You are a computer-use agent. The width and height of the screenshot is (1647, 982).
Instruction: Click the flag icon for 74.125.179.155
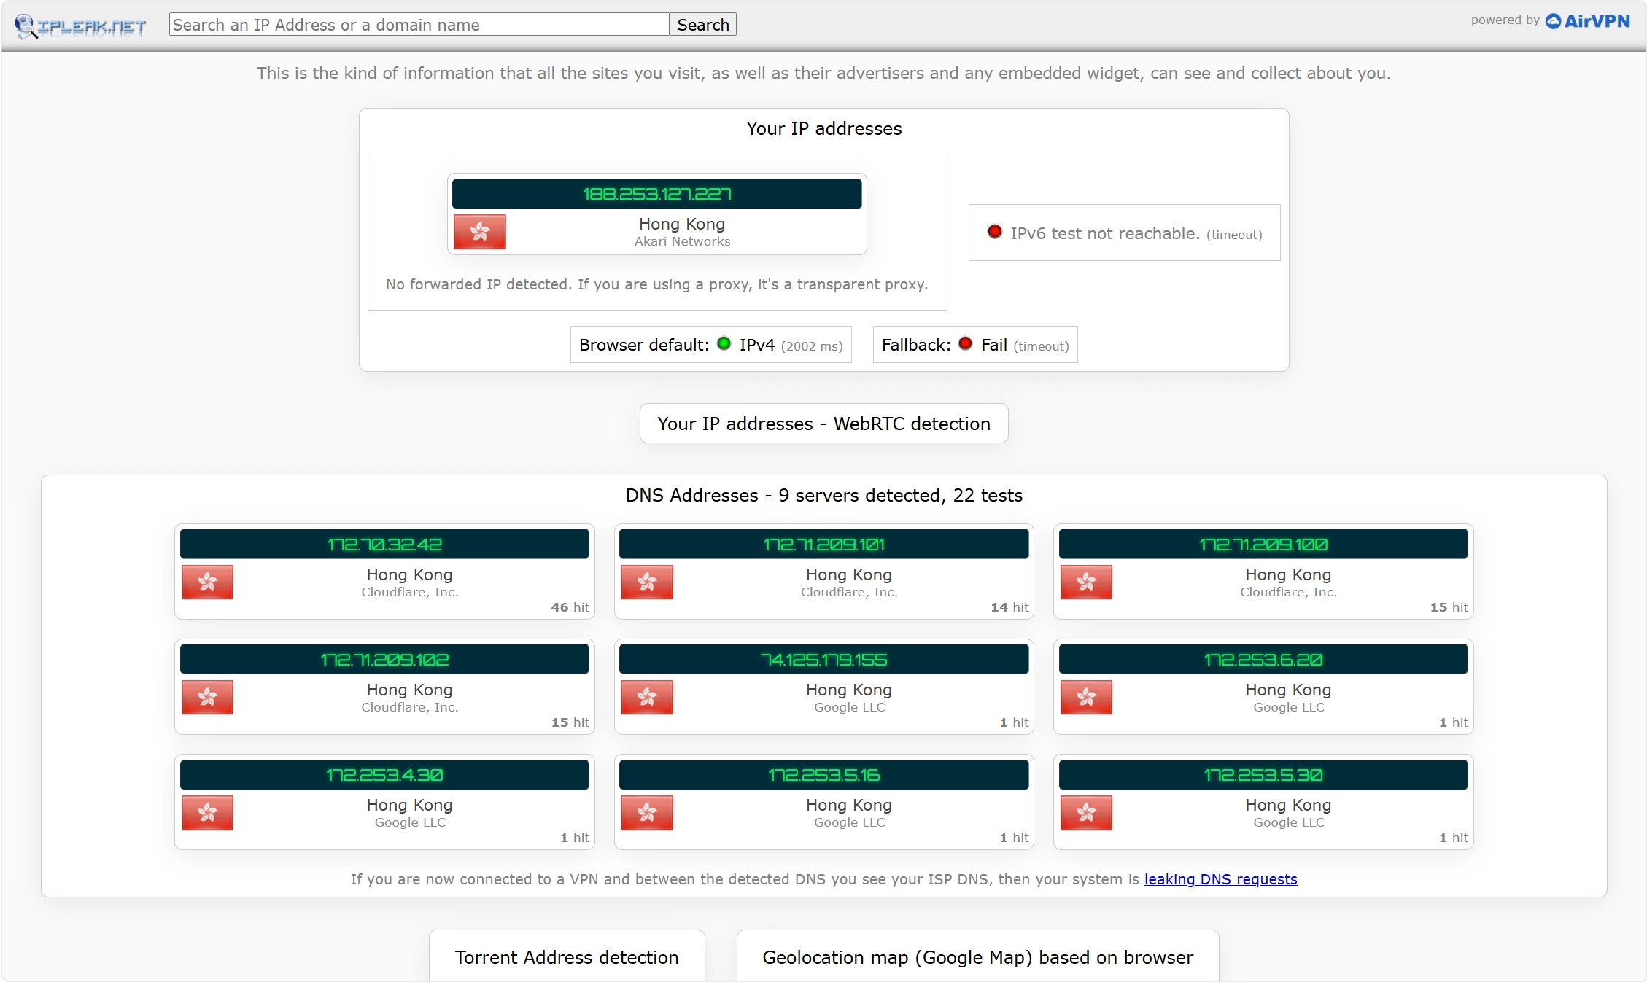click(x=646, y=697)
